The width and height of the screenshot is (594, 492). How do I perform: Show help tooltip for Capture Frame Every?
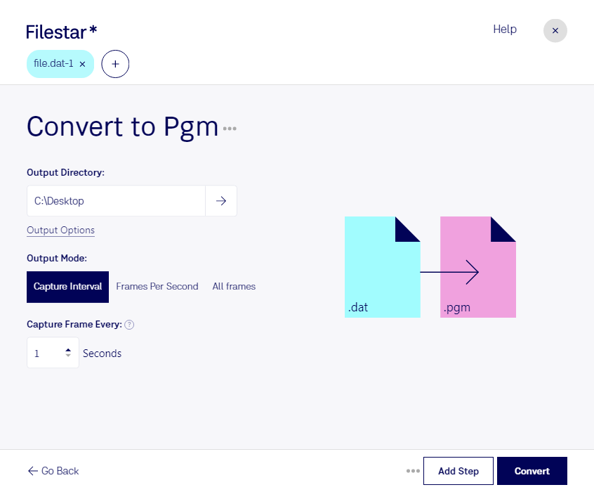point(129,325)
